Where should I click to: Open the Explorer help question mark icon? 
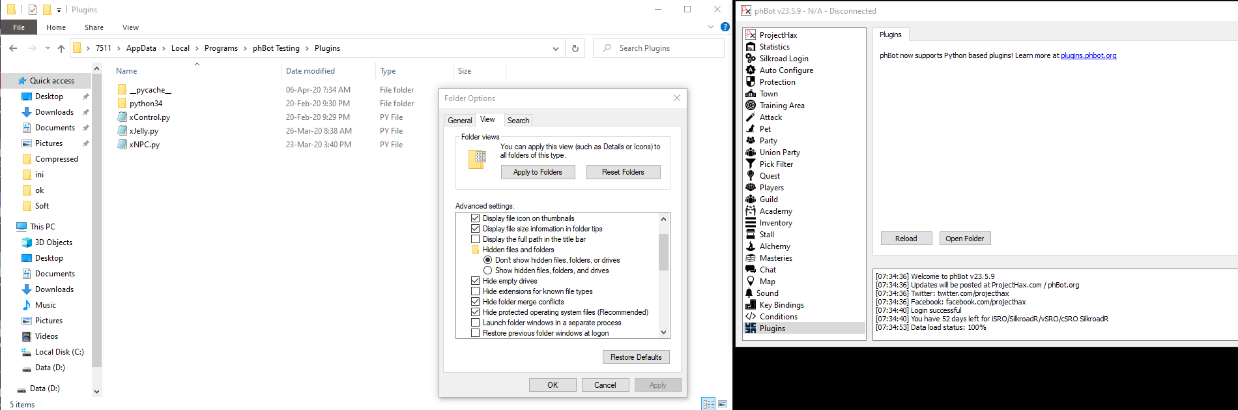coord(725,27)
